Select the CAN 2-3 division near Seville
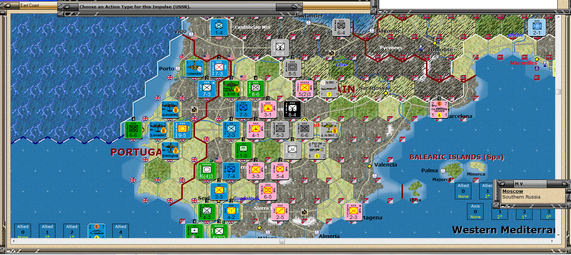This screenshot has width=571, height=255. pos(219,191)
